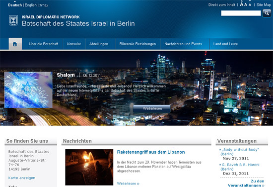The height and width of the screenshot is (187, 273).
Task: Open the Site Map link
Action: [264, 5]
